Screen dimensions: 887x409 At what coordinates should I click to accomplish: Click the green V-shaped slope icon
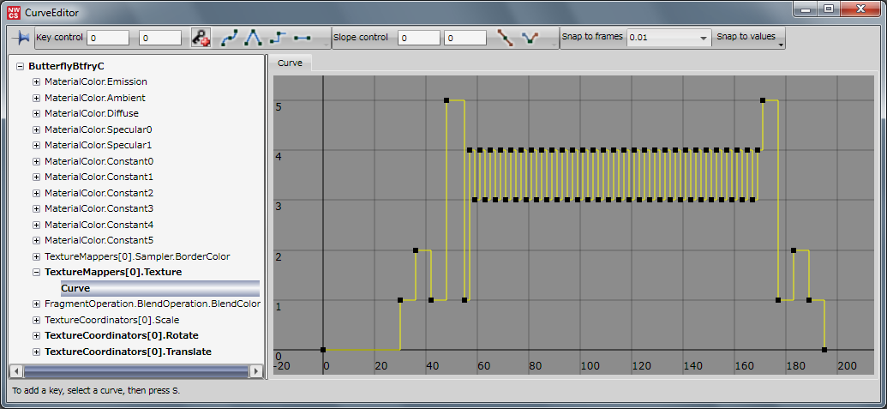[530, 39]
